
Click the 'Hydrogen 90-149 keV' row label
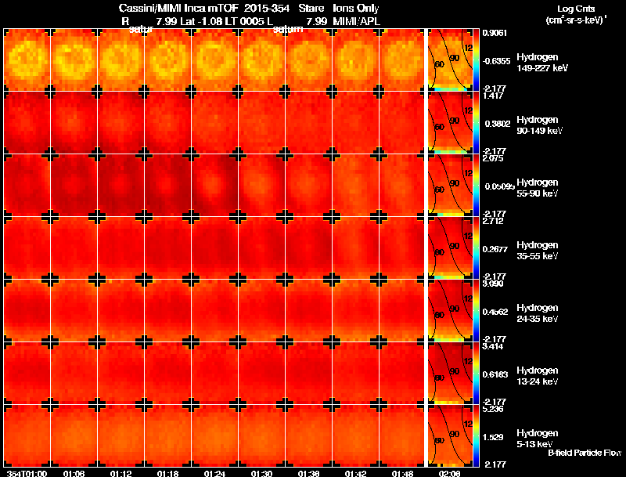539,125
